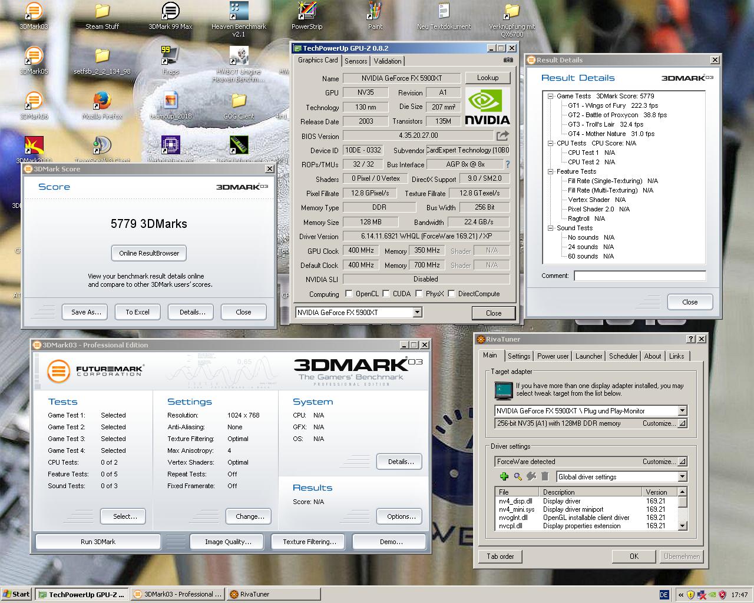The height and width of the screenshot is (603, 754).
Task: Collapse Sound Tests tree node
Action: (550, 228)
